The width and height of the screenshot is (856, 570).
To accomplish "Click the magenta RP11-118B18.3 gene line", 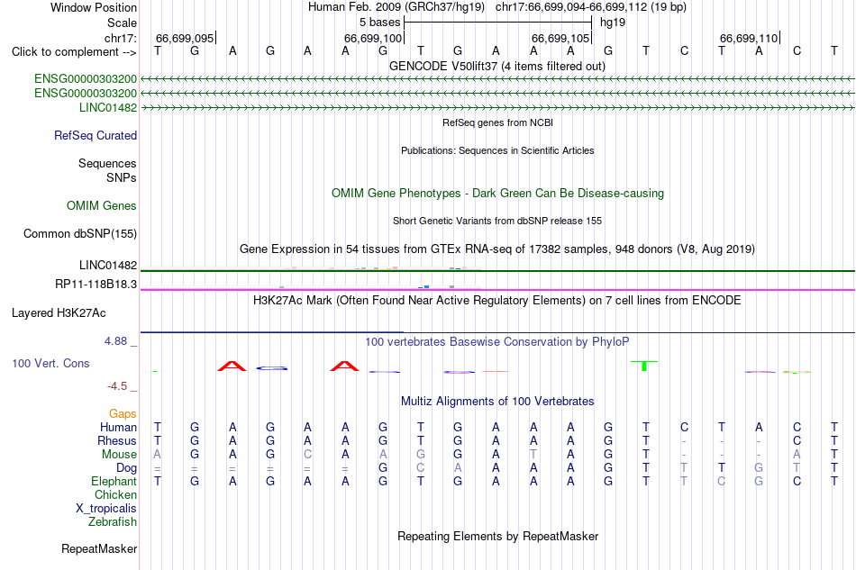I will click(x=497, y=290).
